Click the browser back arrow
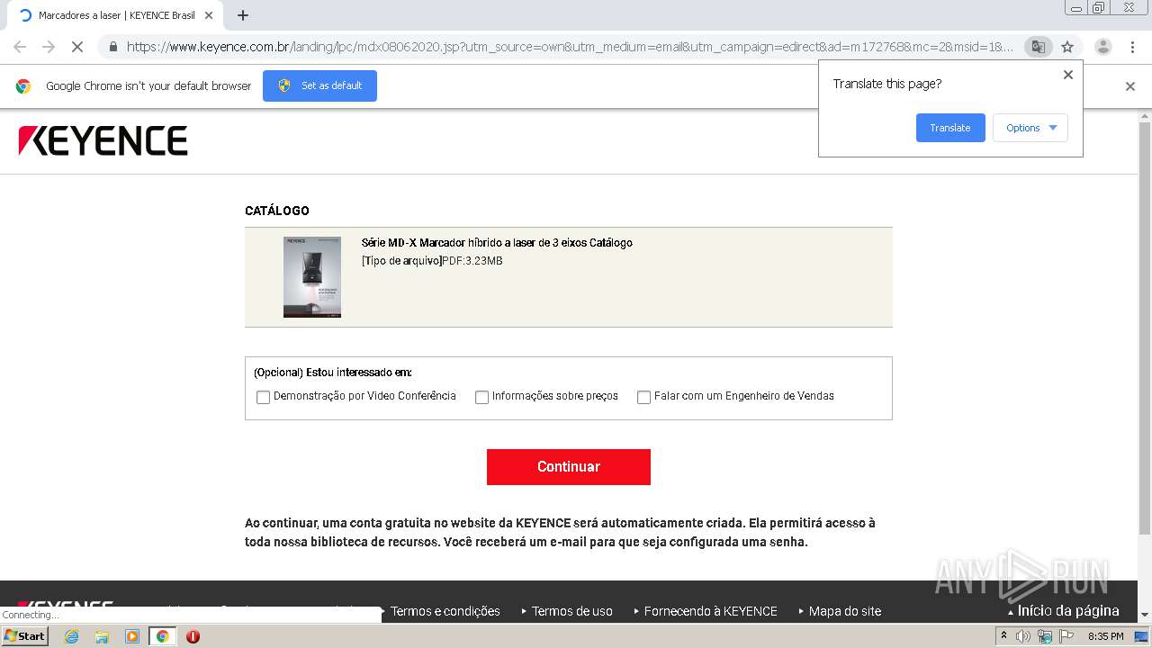 pyautogui.click(x=20, y=47)
